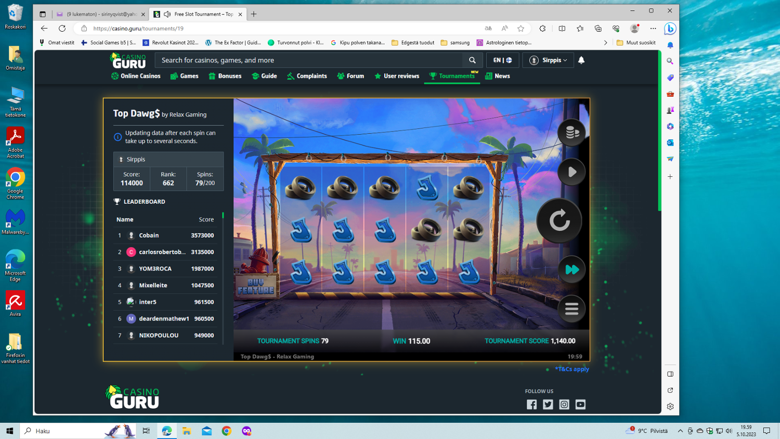Open File Explorer from the taskbar
The width and height of the screenshot is (780, 439).
tap(187, 431)
